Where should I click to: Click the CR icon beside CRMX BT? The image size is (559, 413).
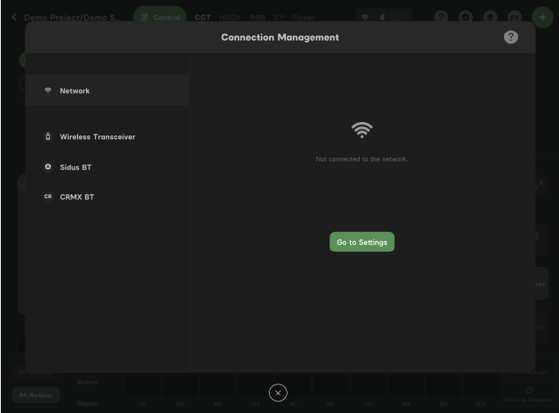[48, 197]
